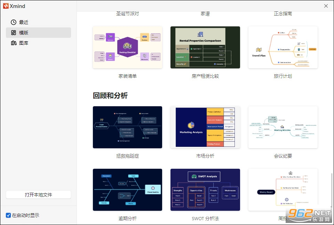334x225 pixels.
Task: Click the 房产租赁比较 label
Action: click(205, 76)
